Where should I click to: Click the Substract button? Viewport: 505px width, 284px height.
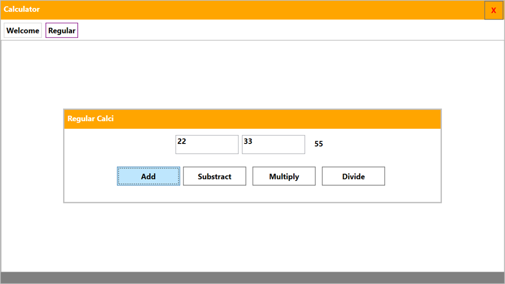(215, 176)
